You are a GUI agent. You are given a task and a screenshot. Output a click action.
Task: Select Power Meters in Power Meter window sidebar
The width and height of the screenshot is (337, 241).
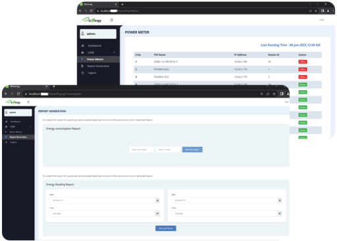pos(98,59)
